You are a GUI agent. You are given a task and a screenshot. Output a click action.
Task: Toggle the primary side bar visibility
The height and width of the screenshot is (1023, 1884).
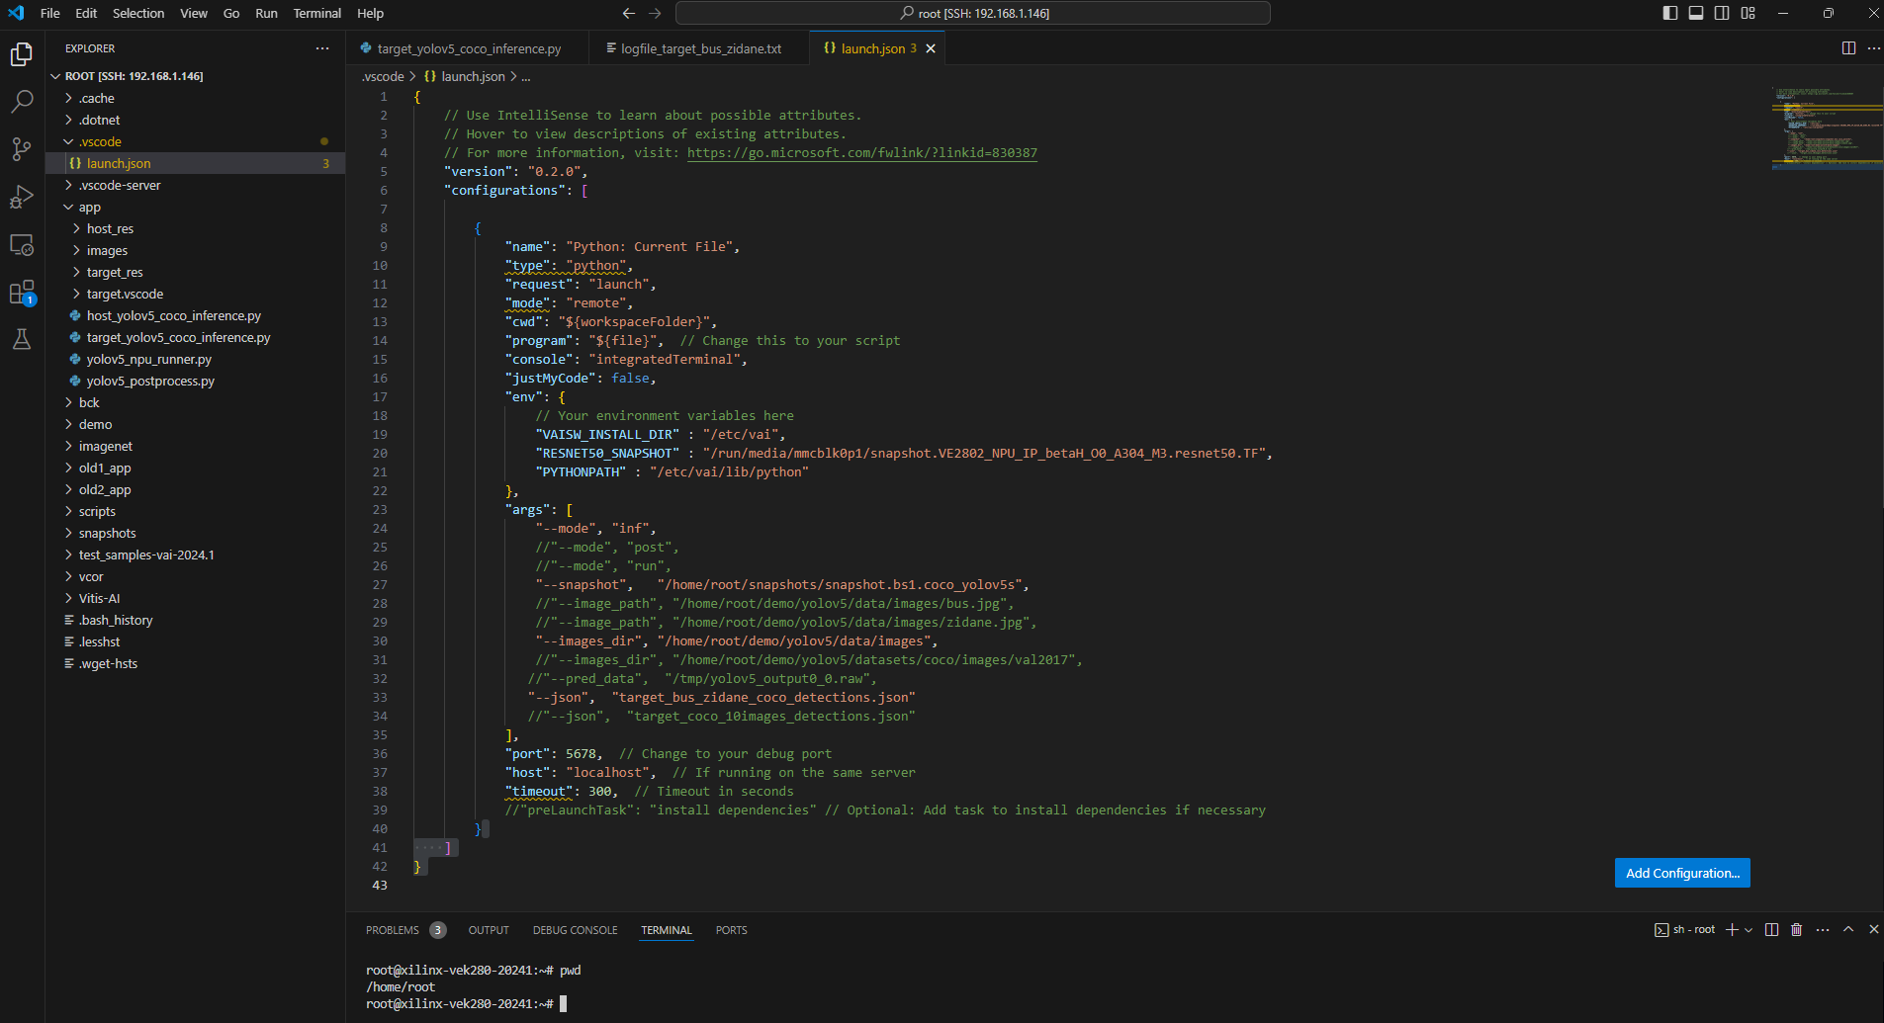(1670, 13)
